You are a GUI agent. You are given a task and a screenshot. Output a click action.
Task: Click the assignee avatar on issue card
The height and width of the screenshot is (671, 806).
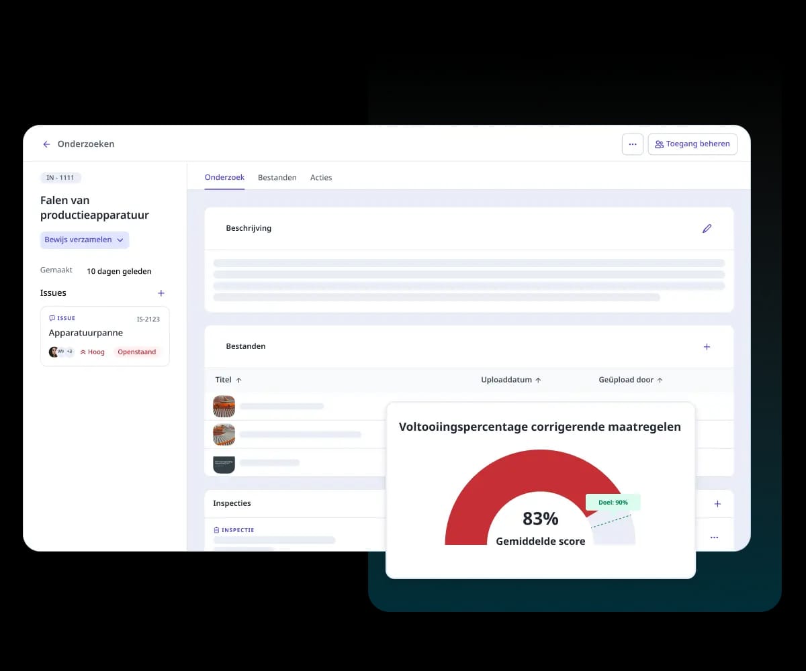coord(54,352)
